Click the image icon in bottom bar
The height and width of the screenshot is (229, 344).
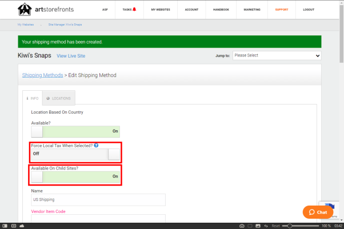click(258, 226)
